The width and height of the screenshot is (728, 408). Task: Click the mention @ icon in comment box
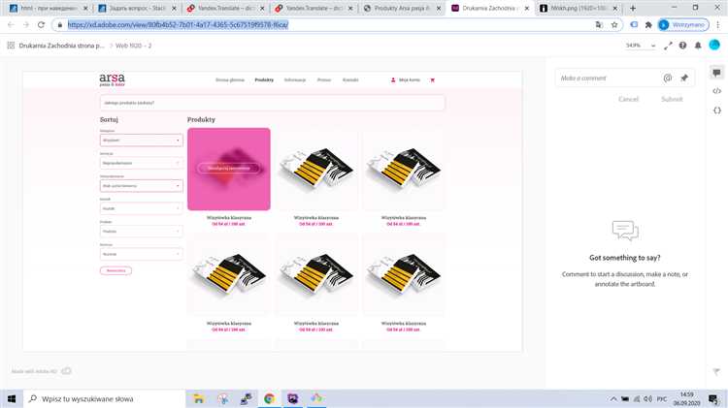click(x=667, y=78)
